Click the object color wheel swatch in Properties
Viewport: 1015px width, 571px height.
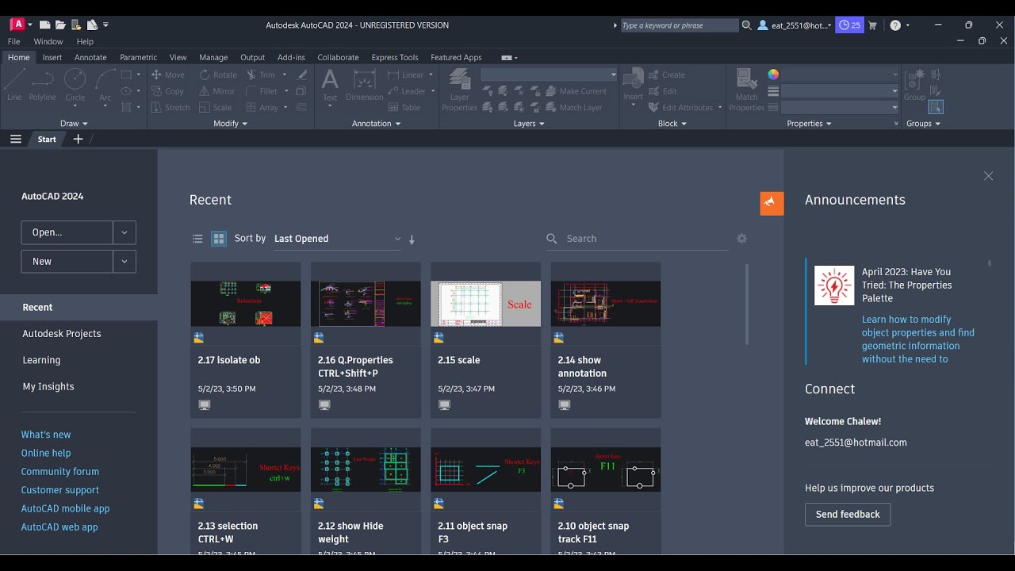[773, 75]
